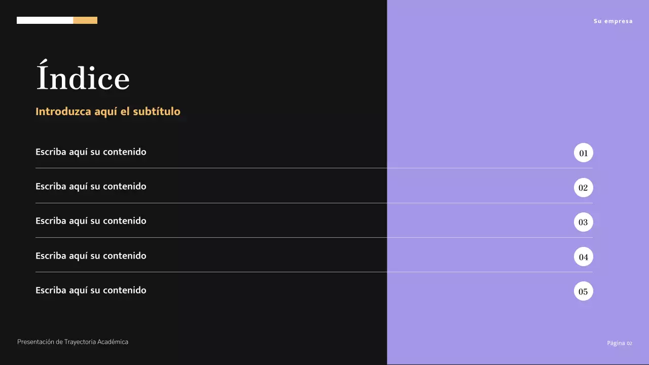Click the fifth 'Escriba aquí su contenido' entry
The width and height of the screenshot is (649, 365).
91,290
